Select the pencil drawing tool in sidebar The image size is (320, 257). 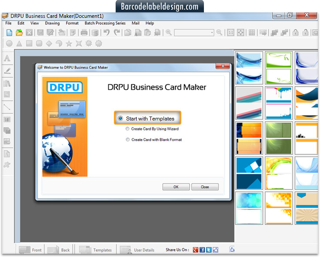click(x=7, y=71)
